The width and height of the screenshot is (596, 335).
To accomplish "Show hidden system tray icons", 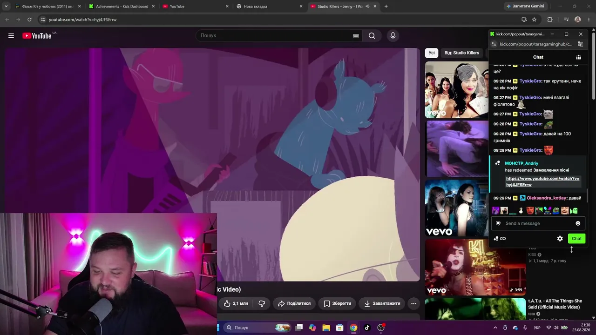I will click(x=495, y=328).
